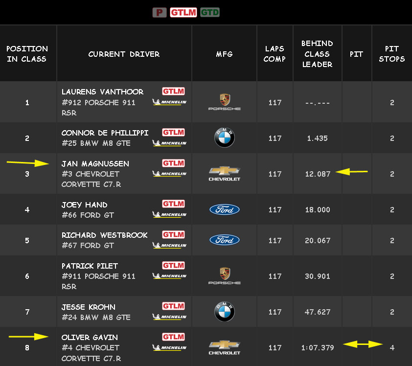The image size is (412, 366).
Task: Click the Position In Class column header
Action: [27, 54]
